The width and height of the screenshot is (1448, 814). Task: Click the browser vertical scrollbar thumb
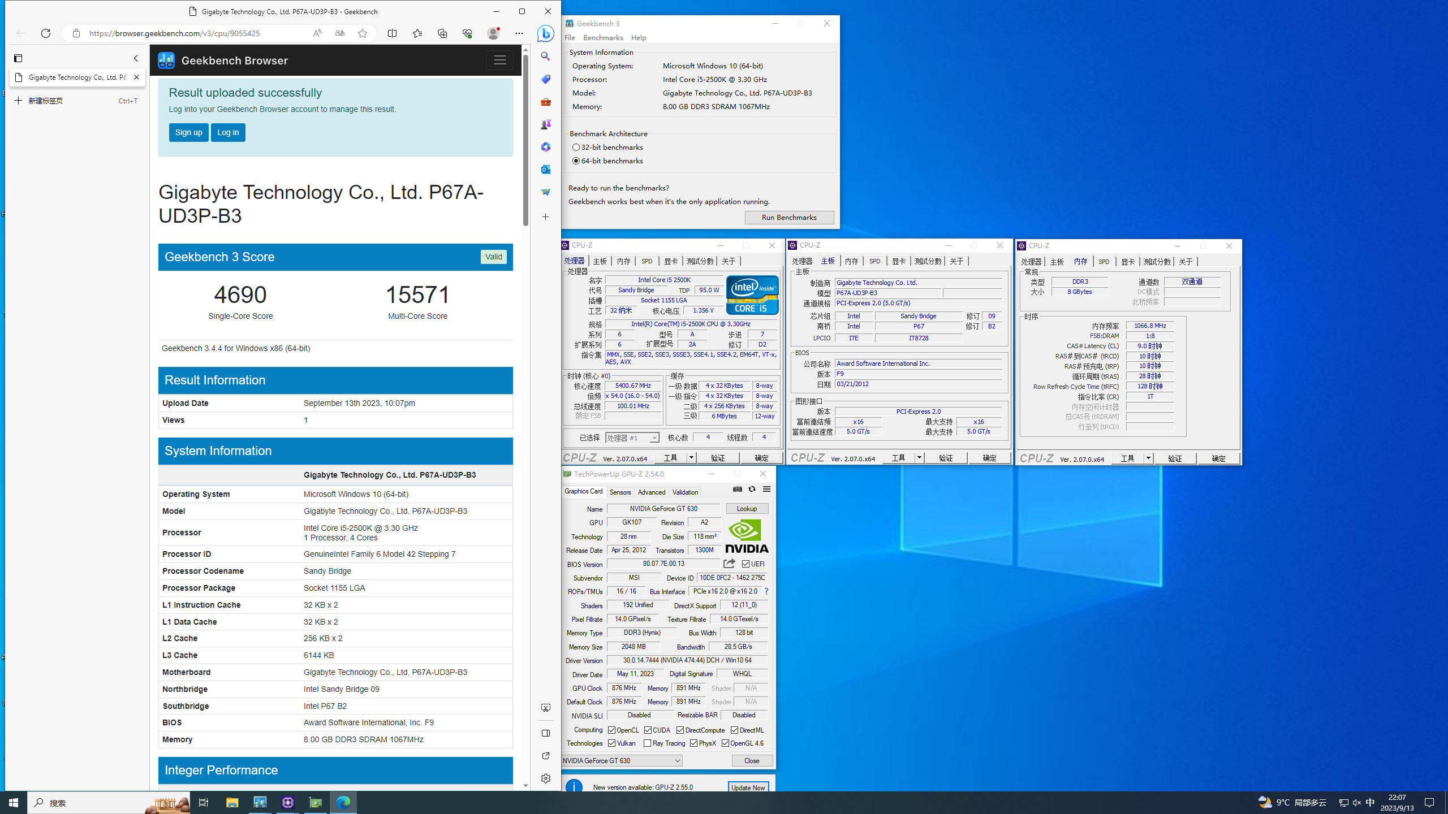525,140
